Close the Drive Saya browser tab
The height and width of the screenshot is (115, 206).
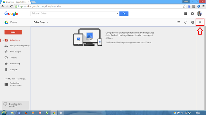(x=29, y=2)
